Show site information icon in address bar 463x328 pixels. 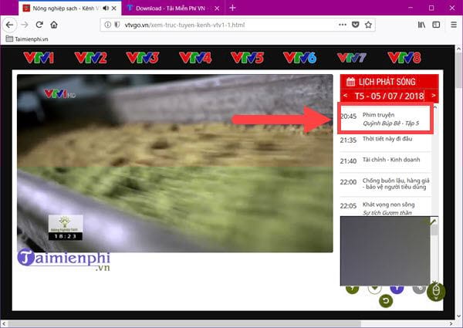click(107, 25)
